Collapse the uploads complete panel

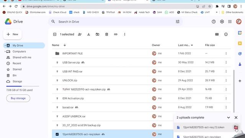click(229, 118)
